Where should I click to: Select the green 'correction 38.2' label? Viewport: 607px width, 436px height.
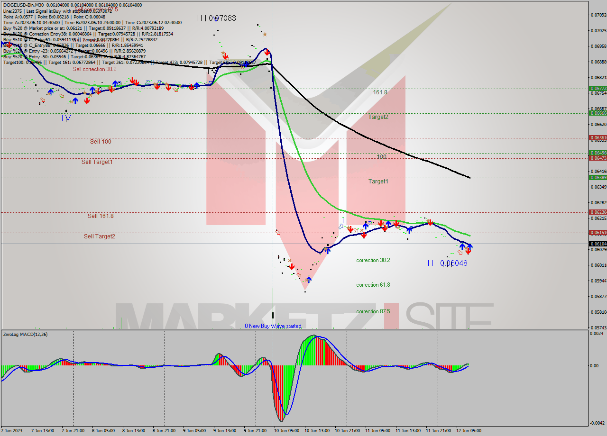(x=373, y=260)
